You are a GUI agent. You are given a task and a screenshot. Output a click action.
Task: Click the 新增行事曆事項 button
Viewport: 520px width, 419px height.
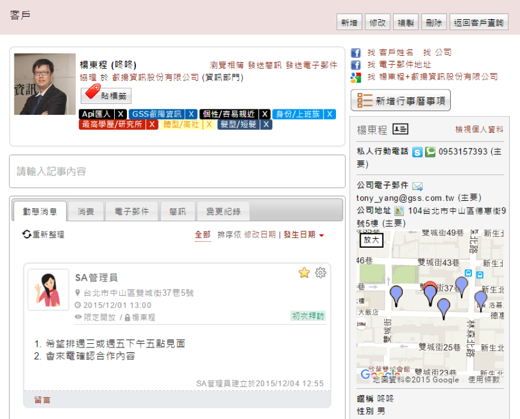click(x=400, y=100)
